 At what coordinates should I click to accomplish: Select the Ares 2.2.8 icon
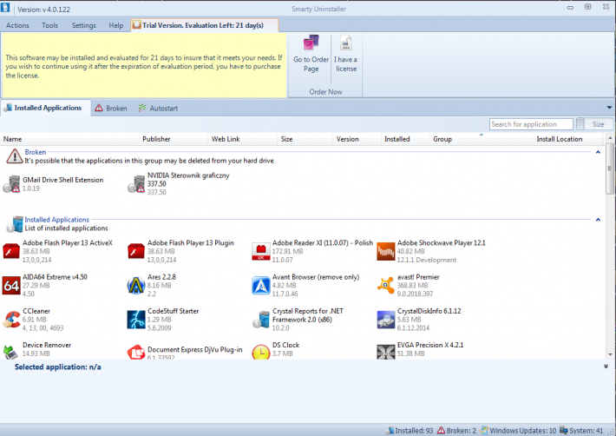click(136, 286)
